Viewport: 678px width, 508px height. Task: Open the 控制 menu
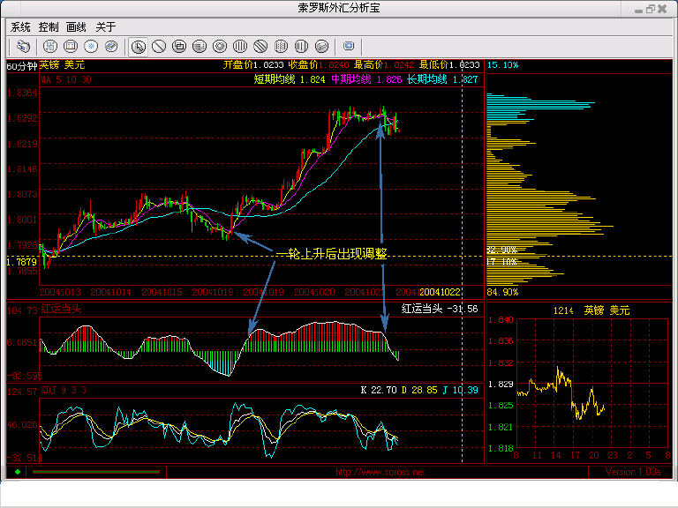49,26
